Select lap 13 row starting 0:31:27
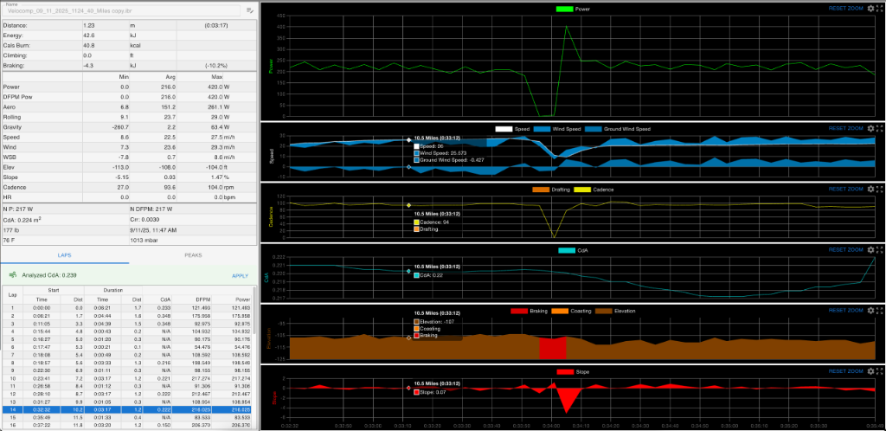The width and height of the screenshot is (886, 431). pos(126,401)
